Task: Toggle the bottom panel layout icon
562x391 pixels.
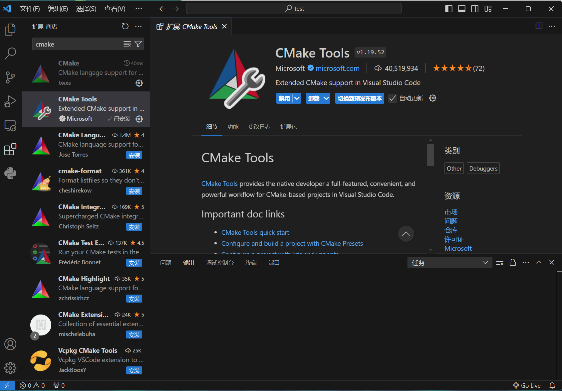Action: [x=462, y=9]
